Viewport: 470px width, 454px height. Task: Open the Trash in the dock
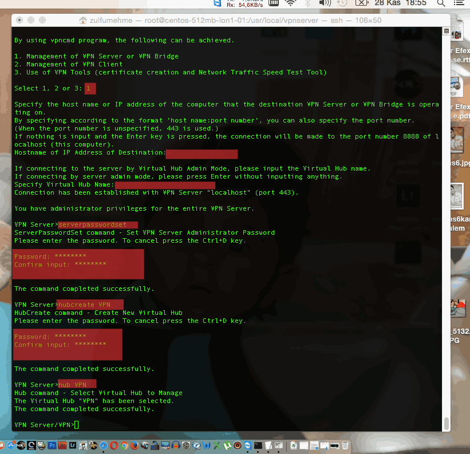(x=345, y=445)
